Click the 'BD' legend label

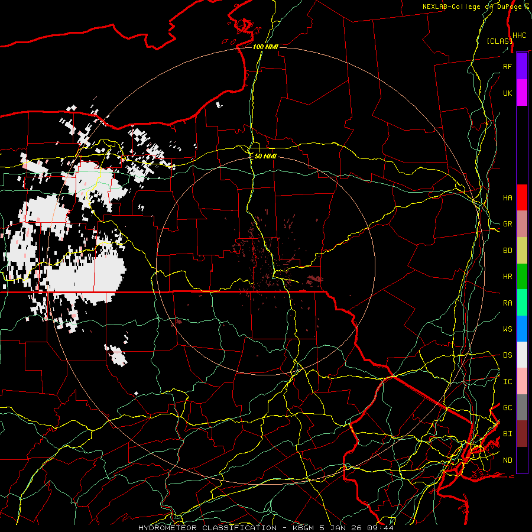[x=507, y=251]
